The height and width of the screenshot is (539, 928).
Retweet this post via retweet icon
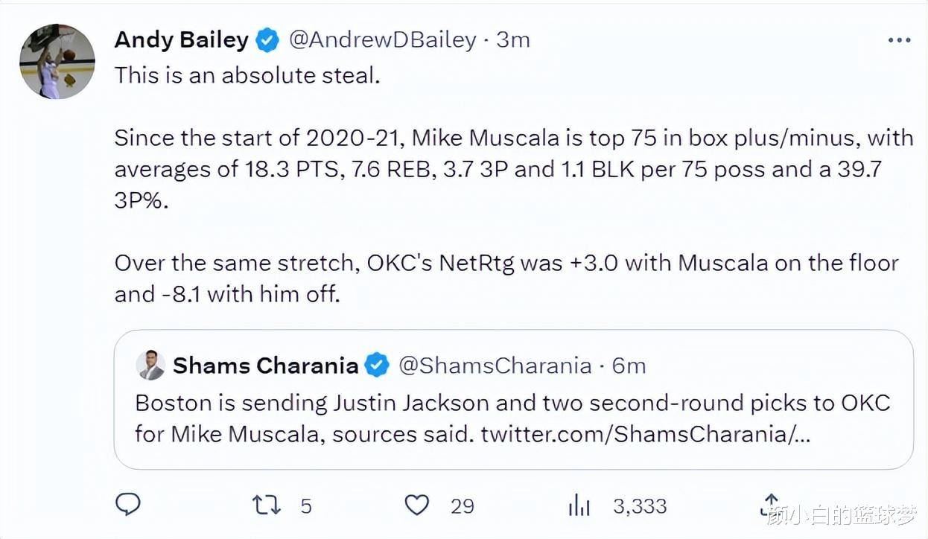click(x=267, y=506)
